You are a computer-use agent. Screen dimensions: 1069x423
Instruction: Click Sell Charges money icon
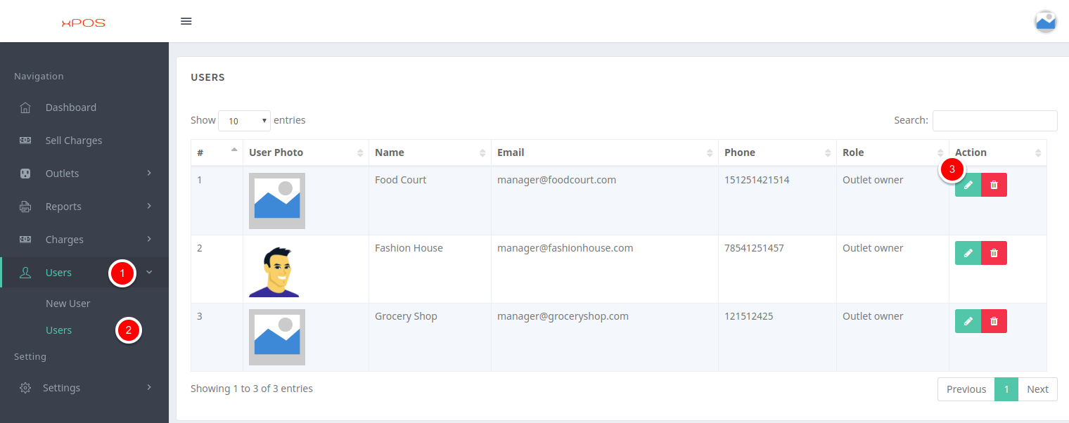click(x=25, y=141)
